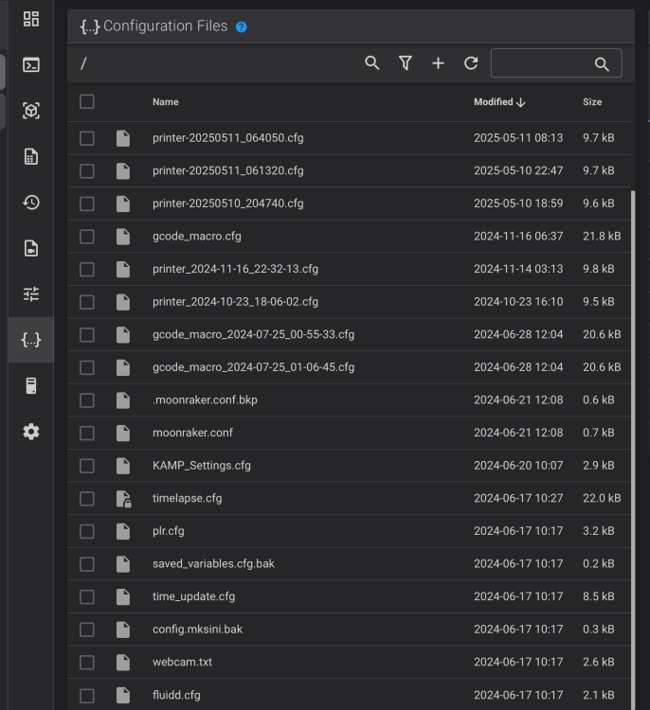This screenshot has height=710, width=650.
Task: Open the G-code preview cube icon
Action: tap(31, 111)
